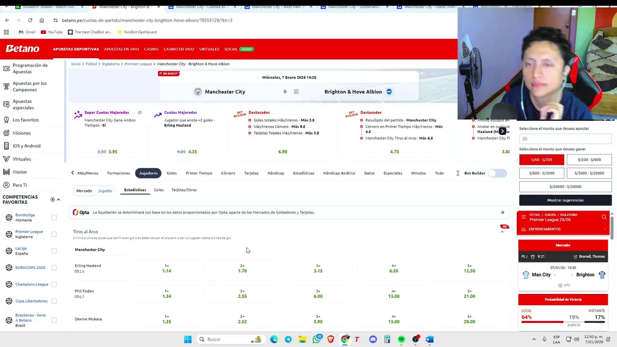Open the match scoreboard icon
The height and width of the screenshot is (347, 617).
pos(296,92)
